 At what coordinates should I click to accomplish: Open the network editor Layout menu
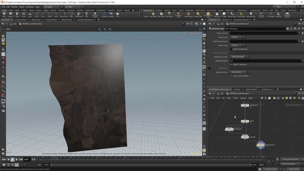243,98
